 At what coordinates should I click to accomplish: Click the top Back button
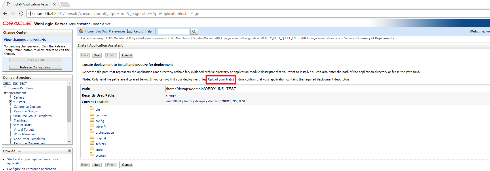click(85, 55)
